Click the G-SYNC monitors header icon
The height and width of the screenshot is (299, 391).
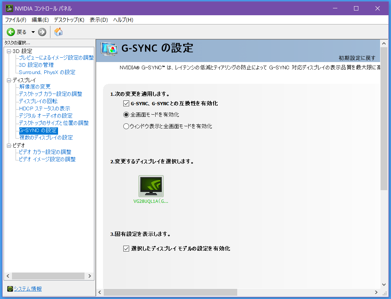tap(109, 49)
